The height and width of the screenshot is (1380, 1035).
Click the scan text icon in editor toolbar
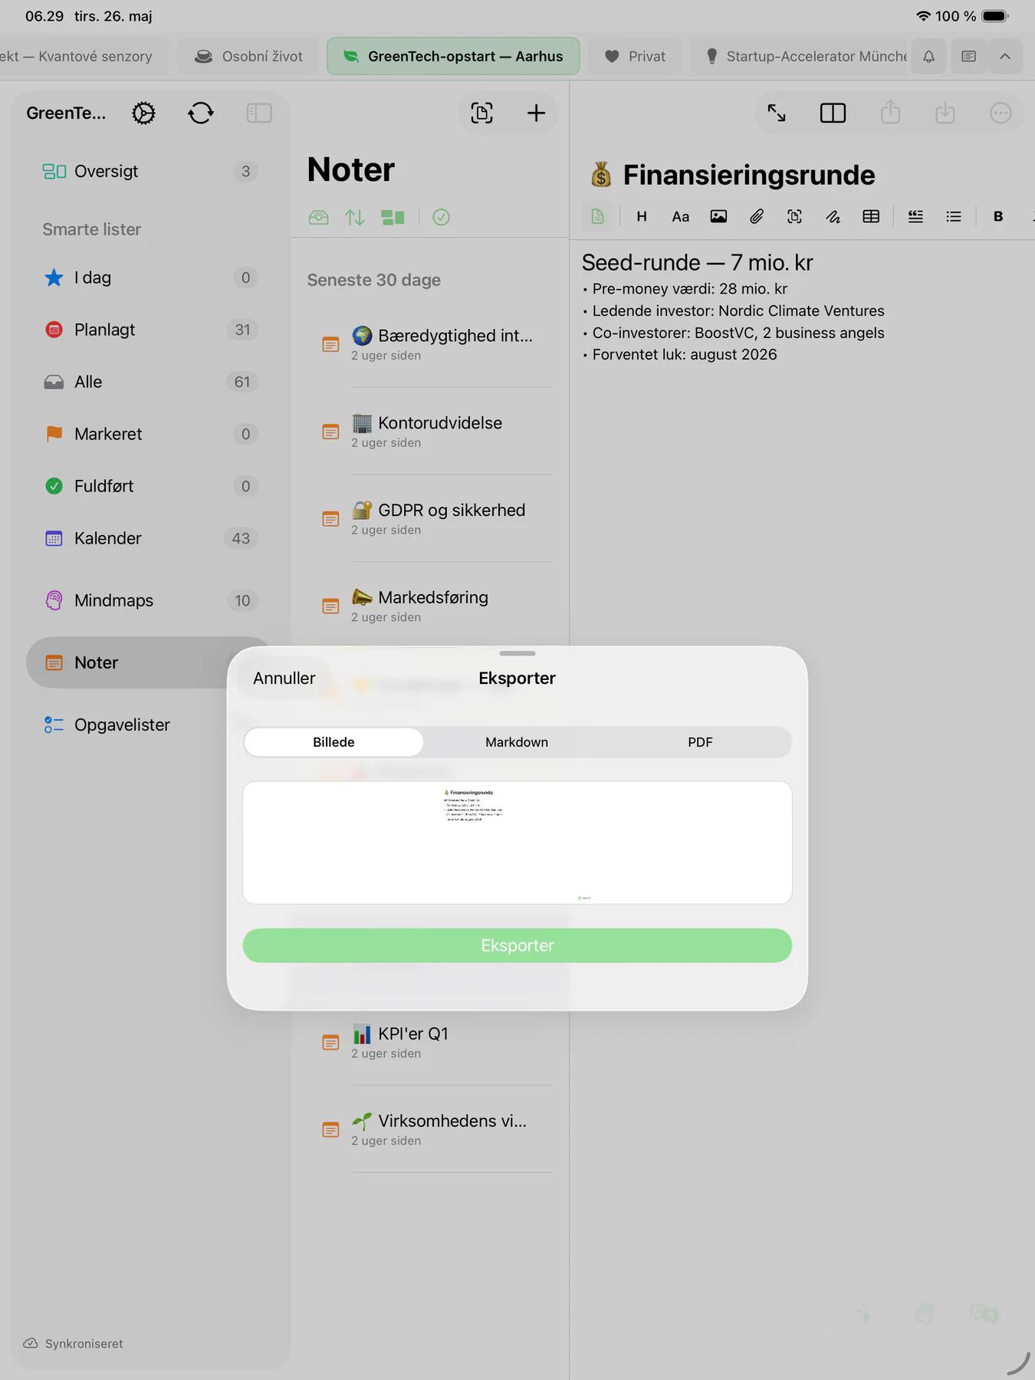tap(794, 217)
